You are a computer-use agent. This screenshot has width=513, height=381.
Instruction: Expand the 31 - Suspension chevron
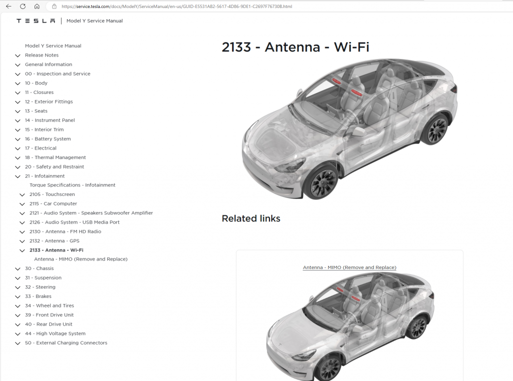[18, 278]
